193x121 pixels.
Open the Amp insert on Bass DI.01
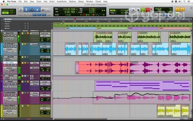pos(35,33)
